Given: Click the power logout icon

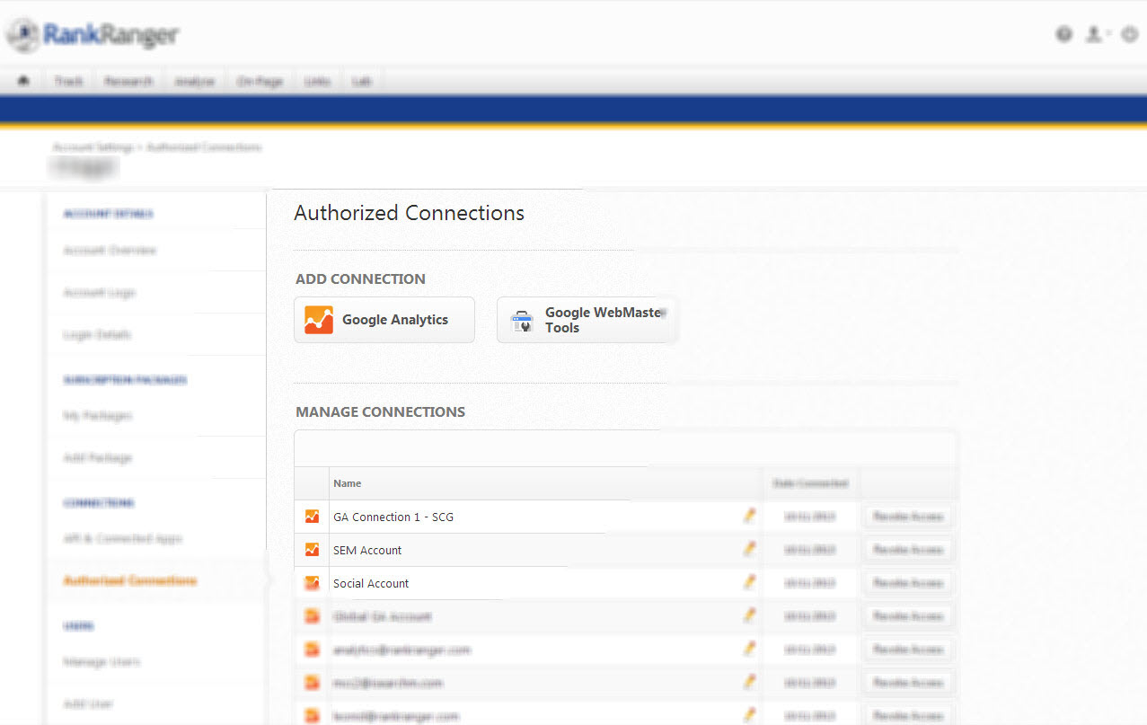Looking at the screenshot, I should click(x=1129, y=34).
